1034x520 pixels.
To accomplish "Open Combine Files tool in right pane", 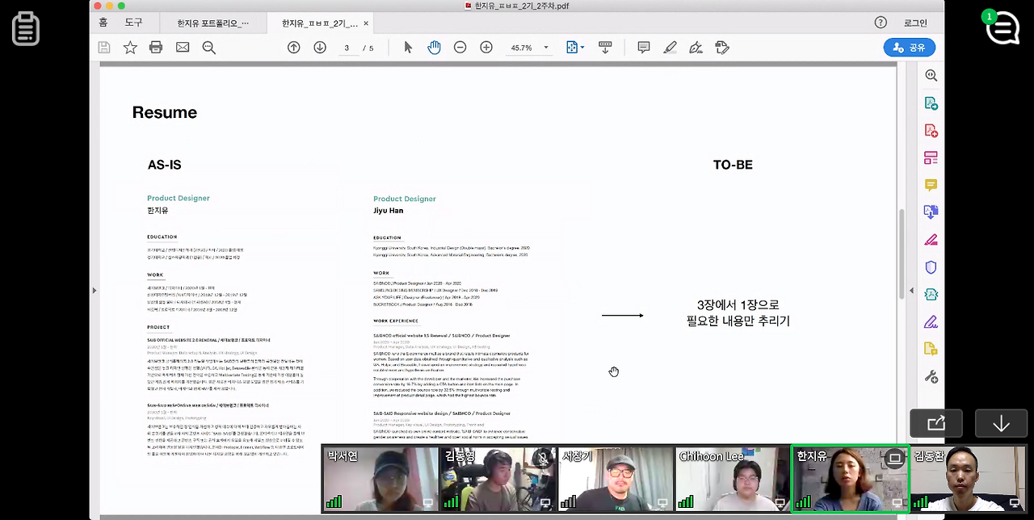I will click(931, 212).
